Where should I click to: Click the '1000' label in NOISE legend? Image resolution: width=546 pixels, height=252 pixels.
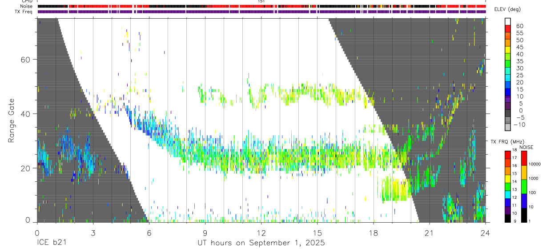click(x=534, y=178)
